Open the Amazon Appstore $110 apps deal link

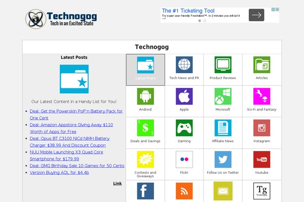click(71, 128)
